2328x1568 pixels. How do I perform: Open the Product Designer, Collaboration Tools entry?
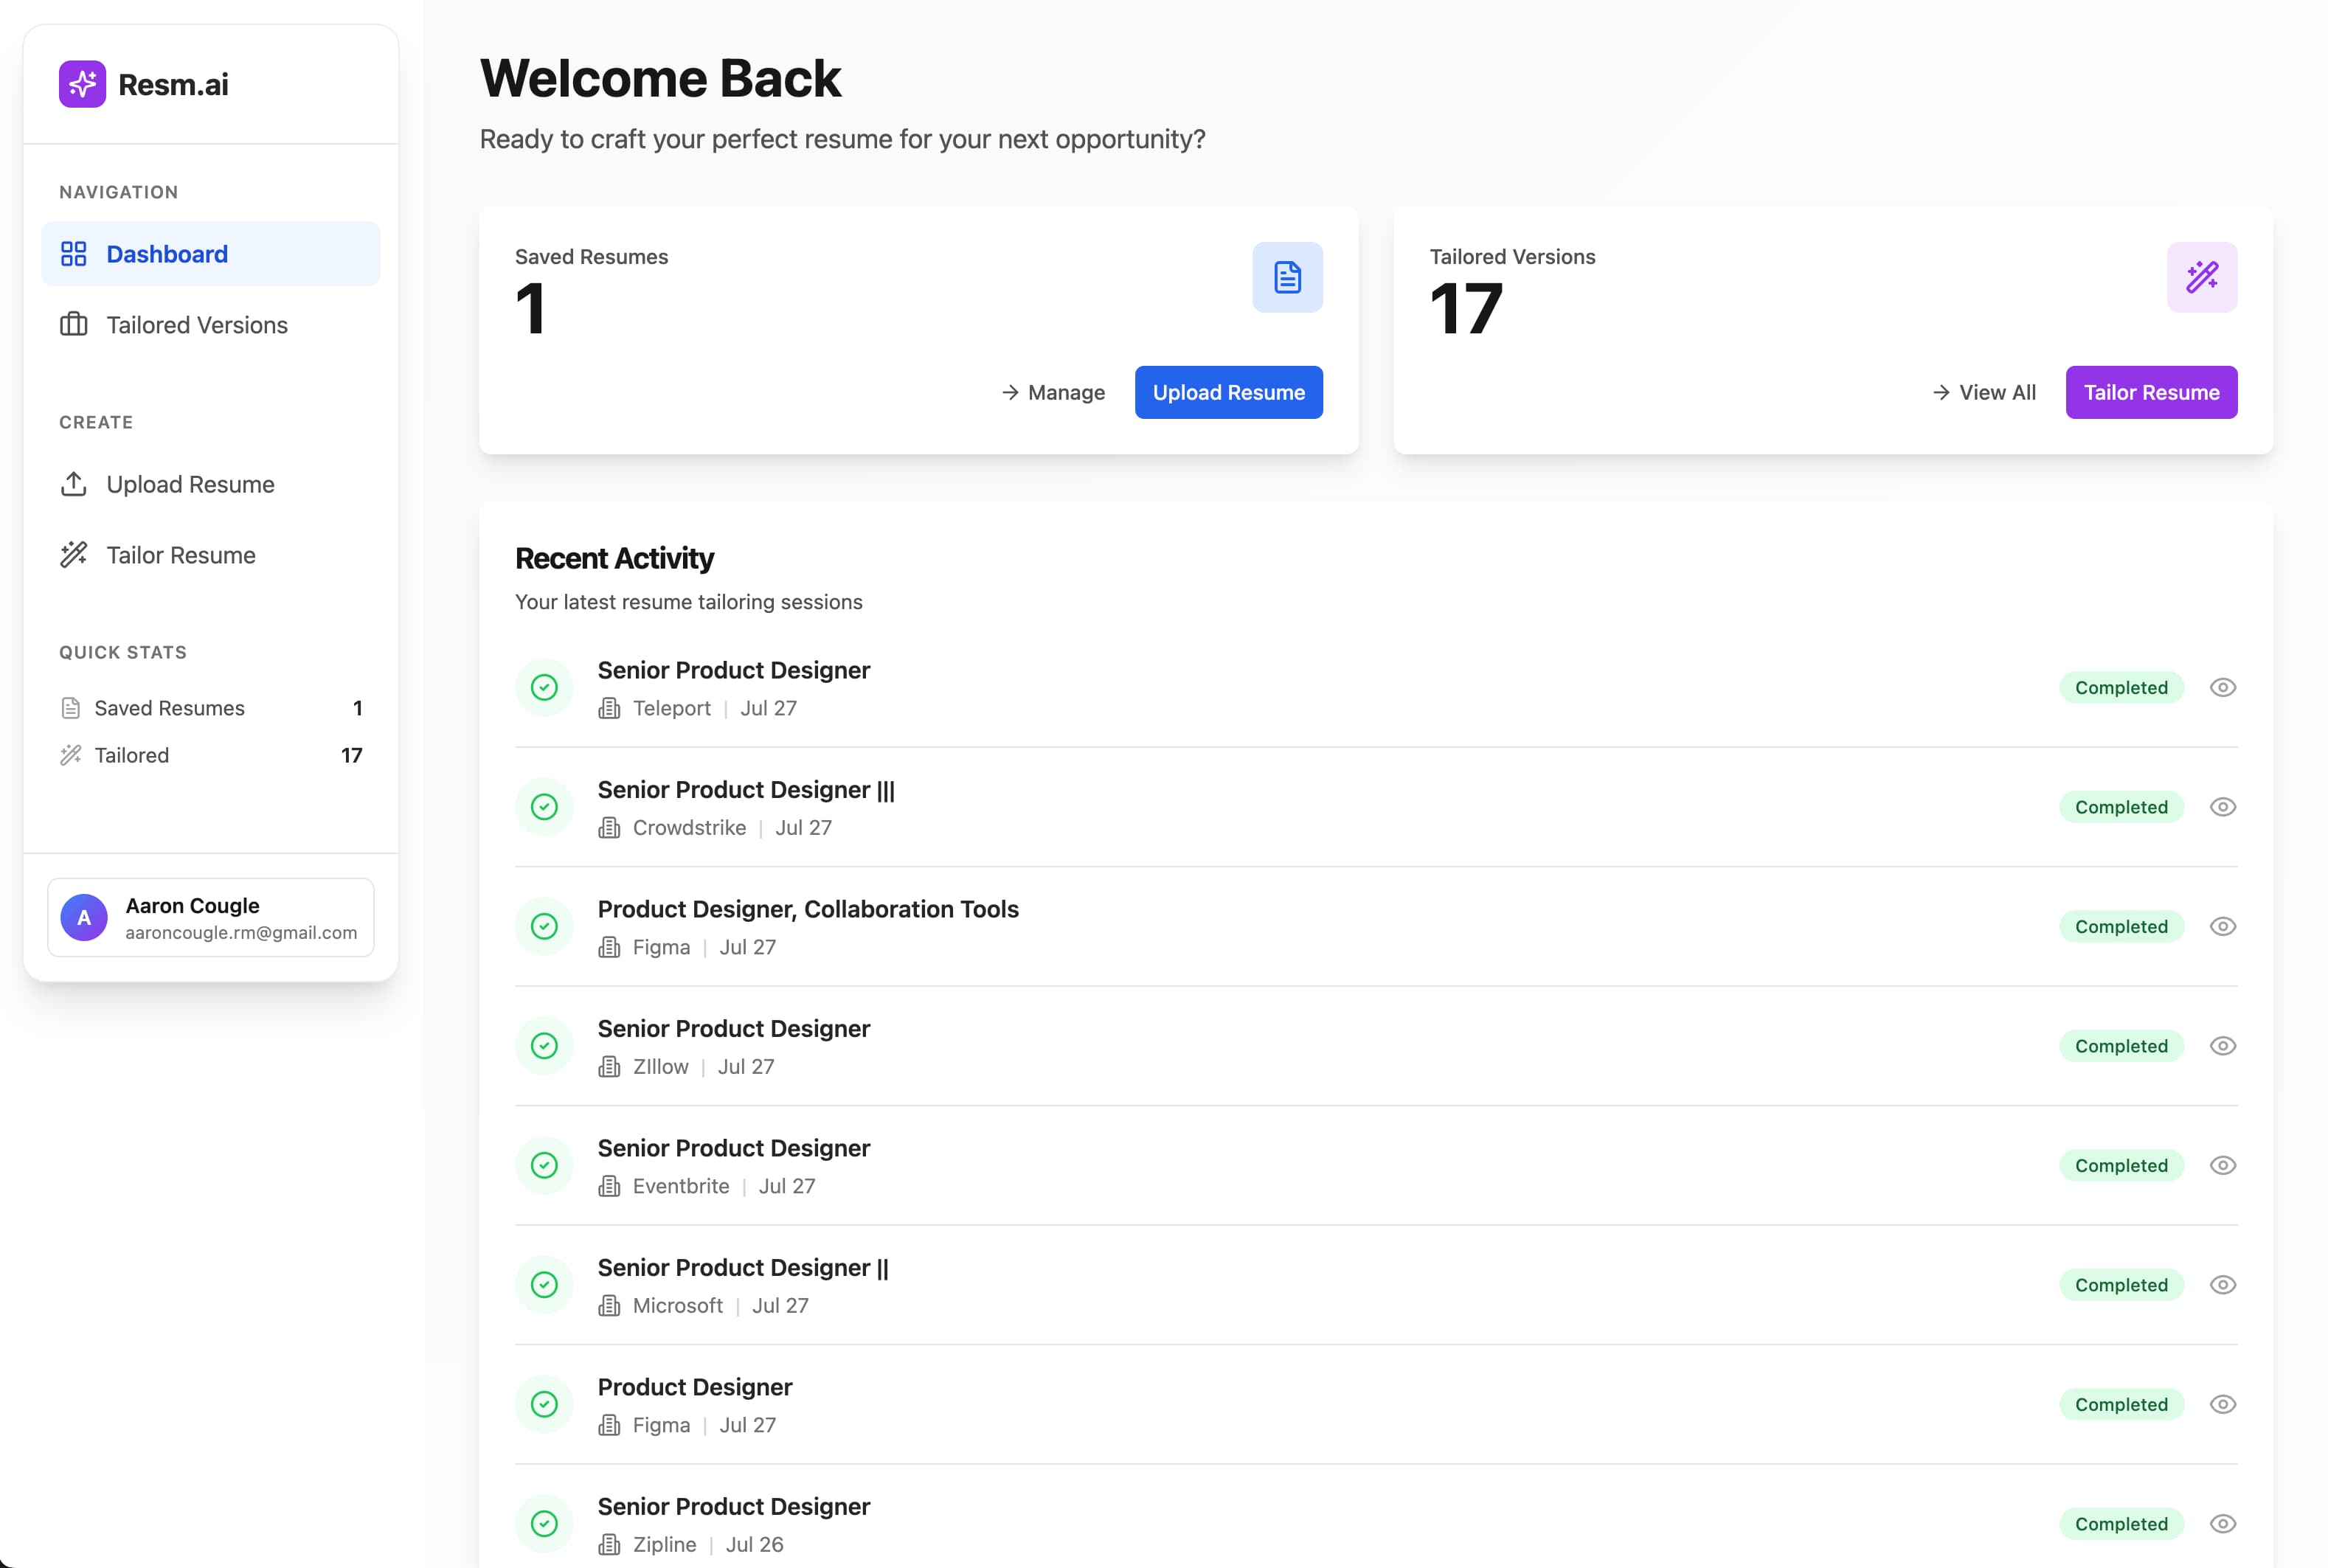click(x=808, y=909)
